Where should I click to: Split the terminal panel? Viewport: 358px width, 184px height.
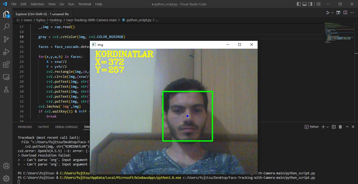334,127
